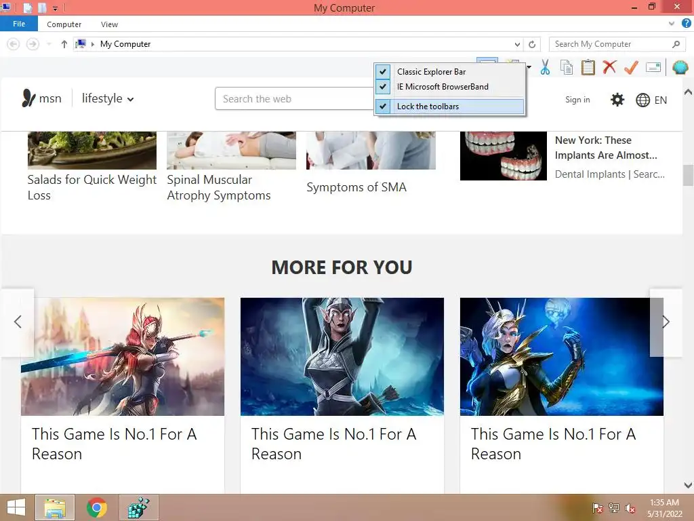694x521 pixels.
Task: Click the red X Delete icon
Action: pos(609,67)
